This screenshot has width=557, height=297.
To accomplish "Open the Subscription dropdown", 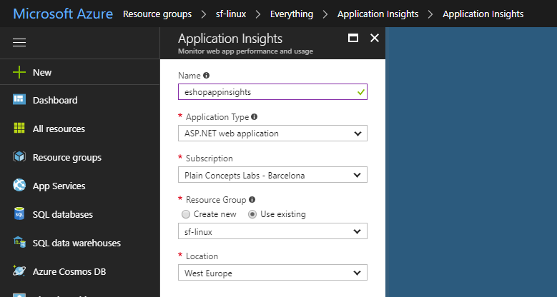I will [x=272, y=175].
